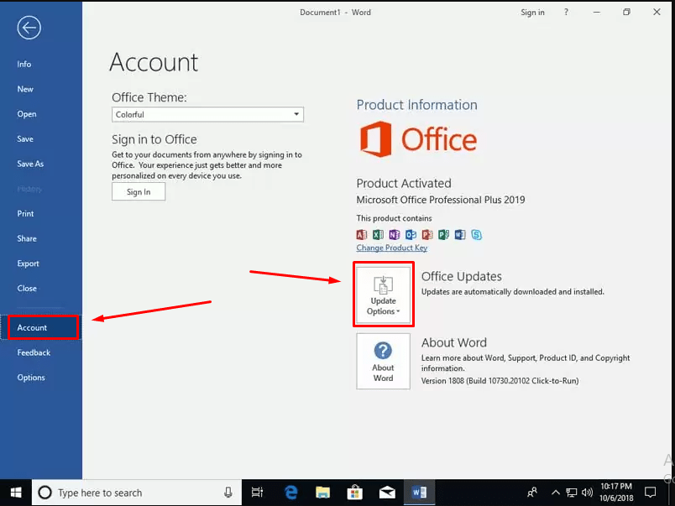This screenshot has height=506, width=675.
Task: Select the OneNote icon in Product Information
Action: click(x=395, y=235)
